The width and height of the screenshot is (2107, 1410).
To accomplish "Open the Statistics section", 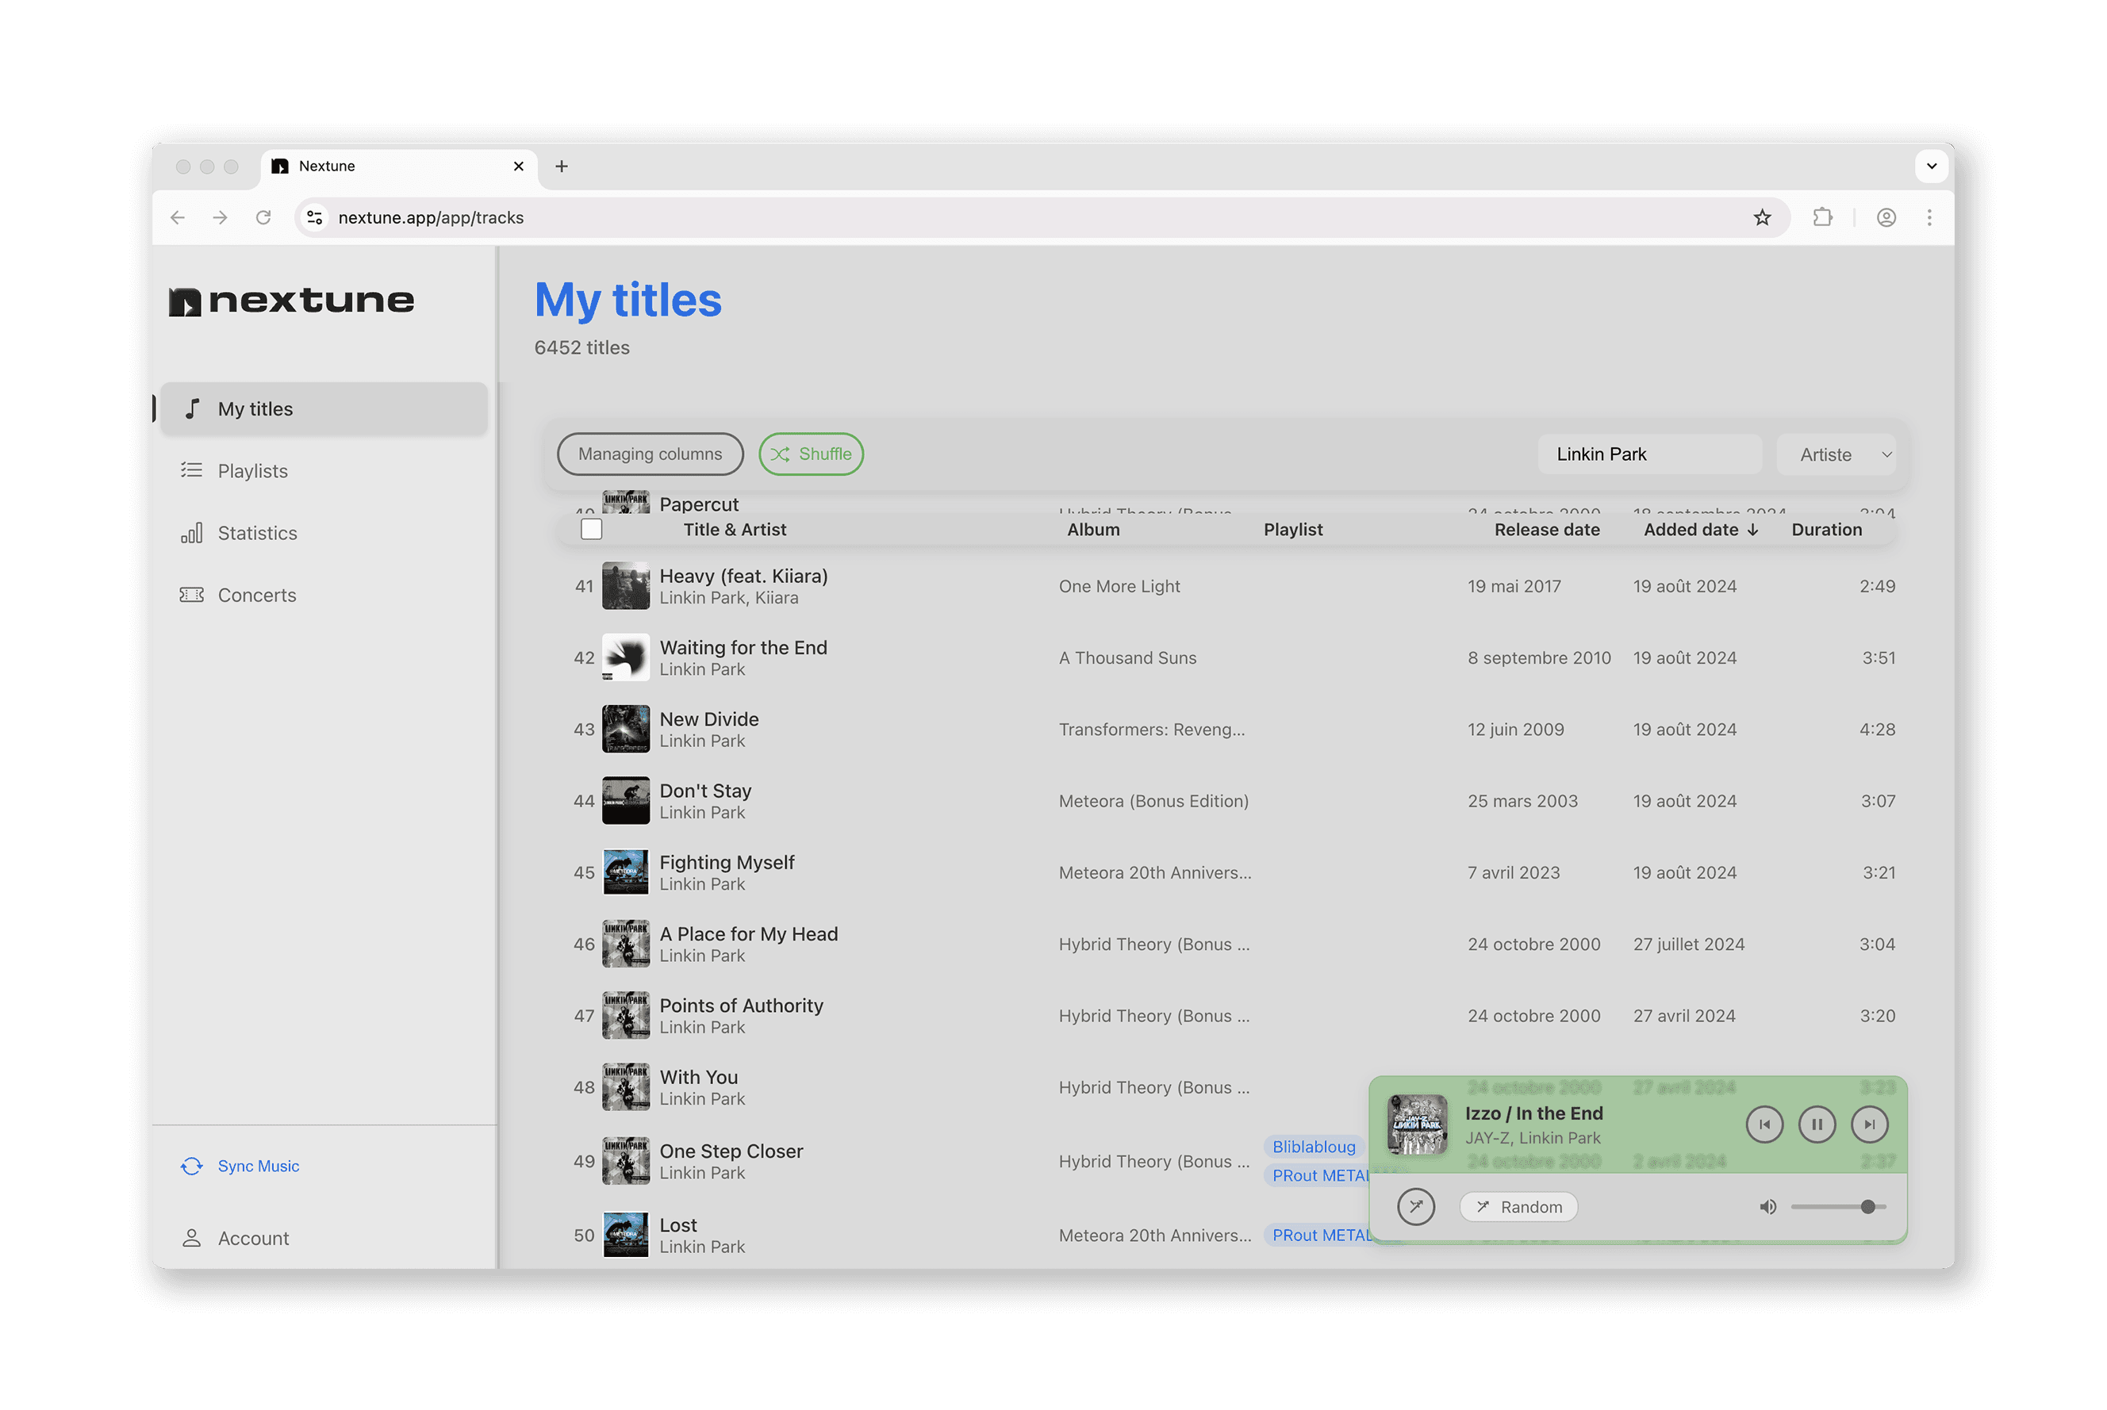I will pos(257,533).
